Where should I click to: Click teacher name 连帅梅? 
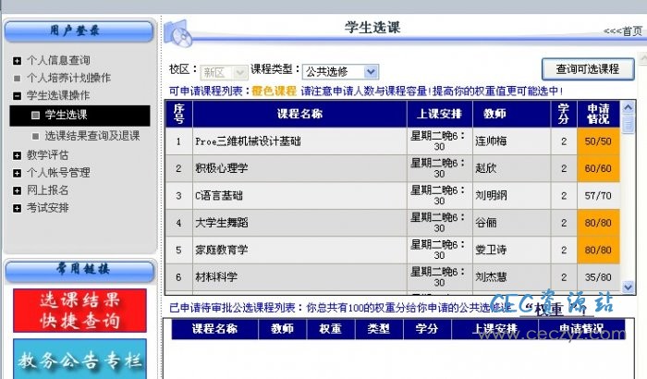tap(491, 141)
